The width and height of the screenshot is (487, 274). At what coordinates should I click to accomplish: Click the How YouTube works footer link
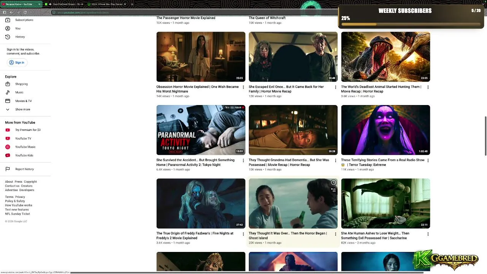(19, 205)
